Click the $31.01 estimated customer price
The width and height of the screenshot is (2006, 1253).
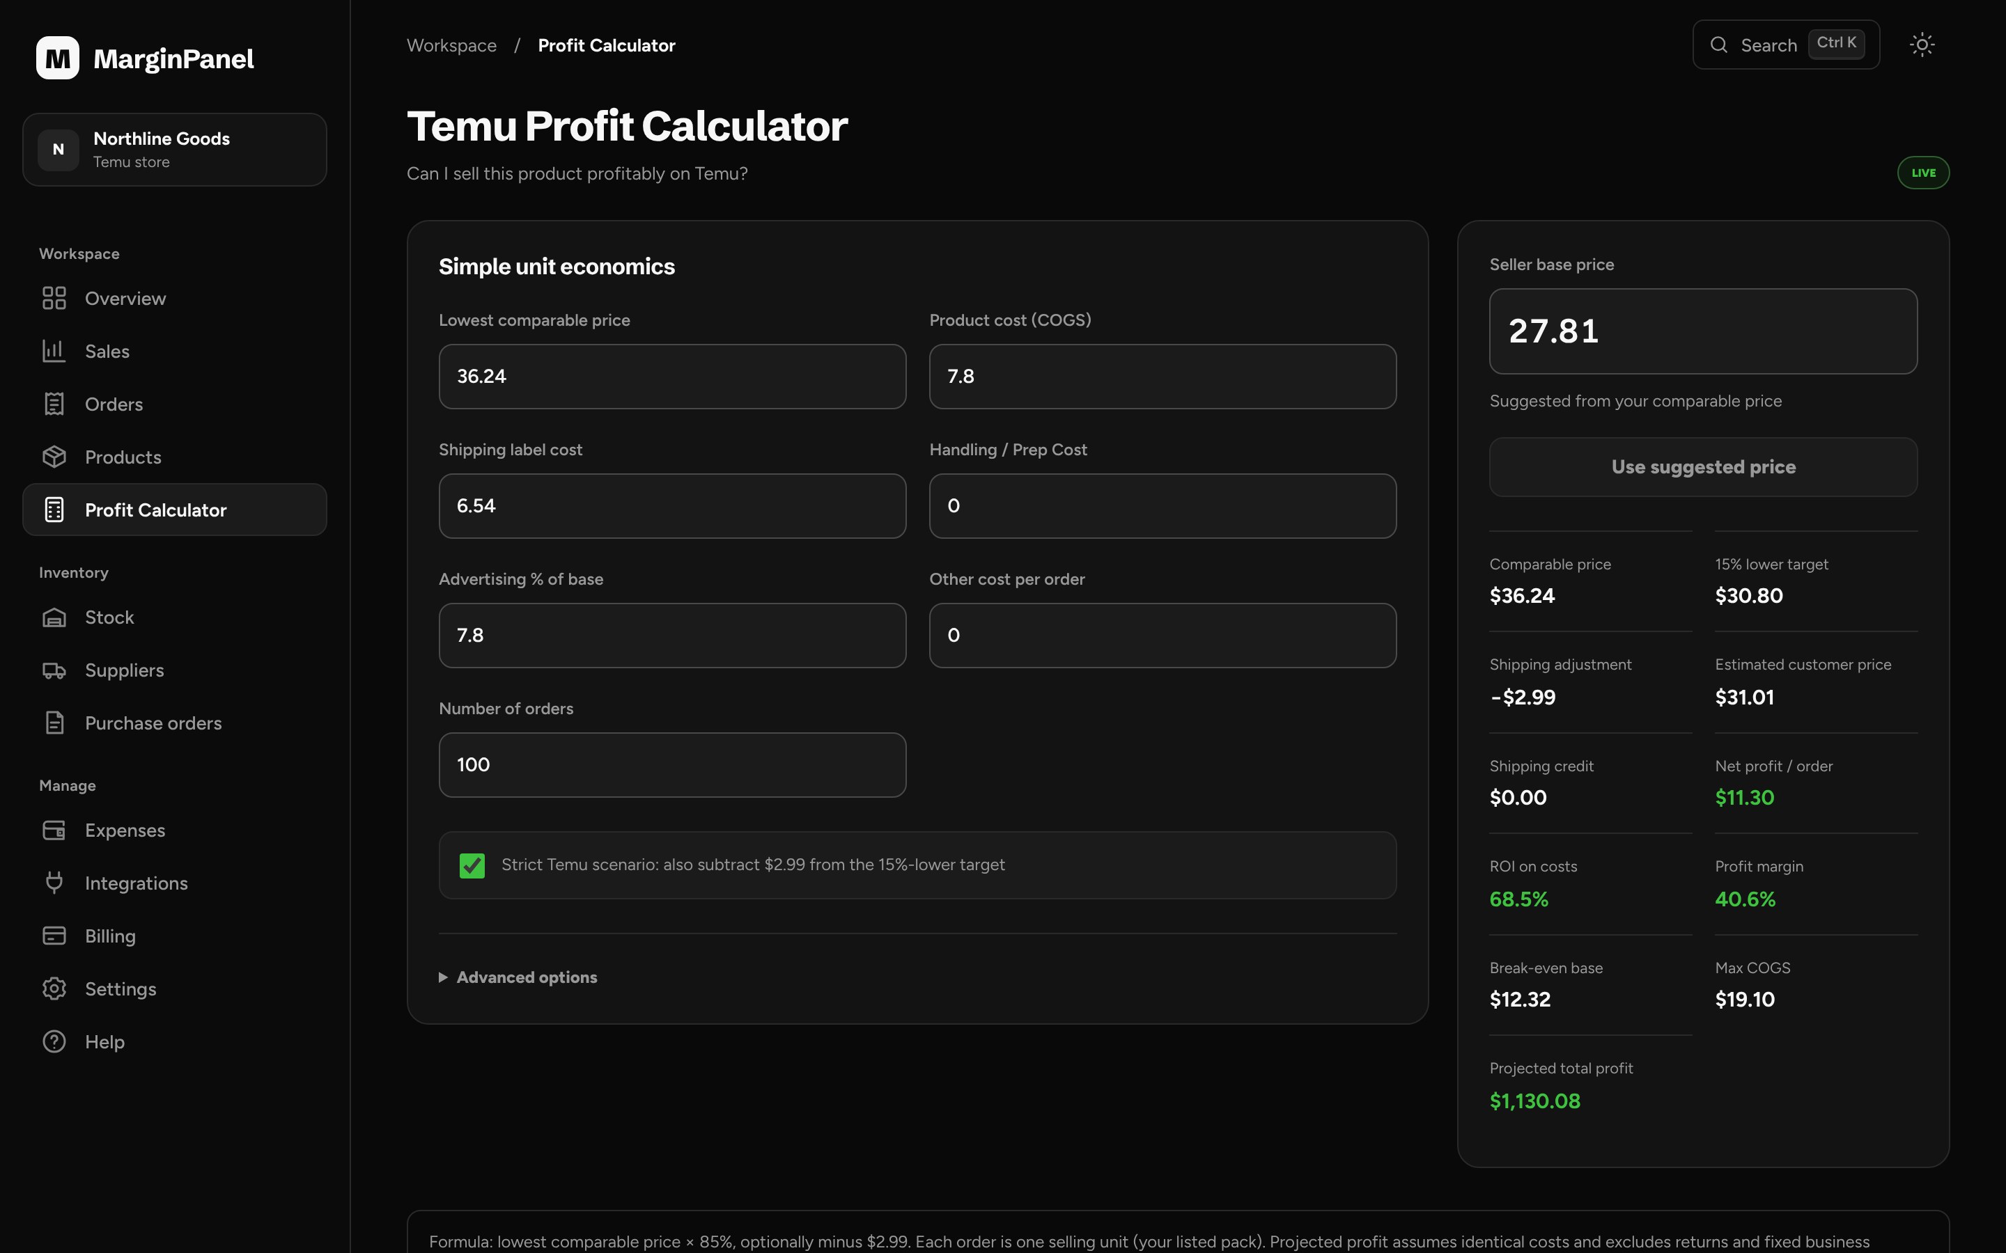(x=1744, y=698)
